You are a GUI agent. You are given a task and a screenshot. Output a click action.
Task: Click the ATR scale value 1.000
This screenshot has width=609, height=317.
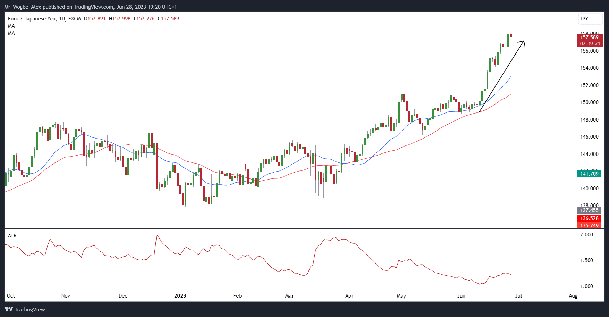[587, 286]
